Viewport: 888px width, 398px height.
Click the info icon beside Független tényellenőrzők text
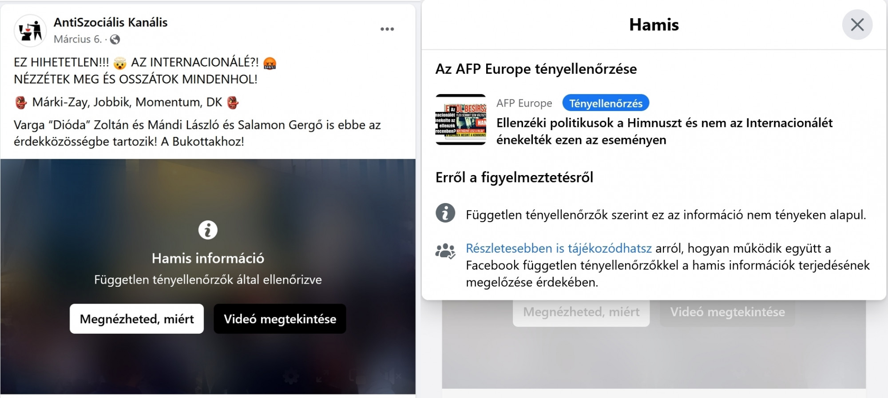point(445,213)
